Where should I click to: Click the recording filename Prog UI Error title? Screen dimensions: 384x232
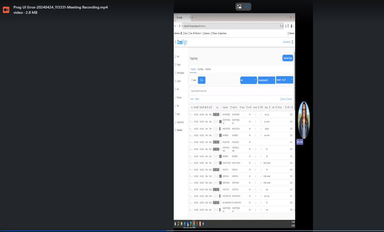60,7
